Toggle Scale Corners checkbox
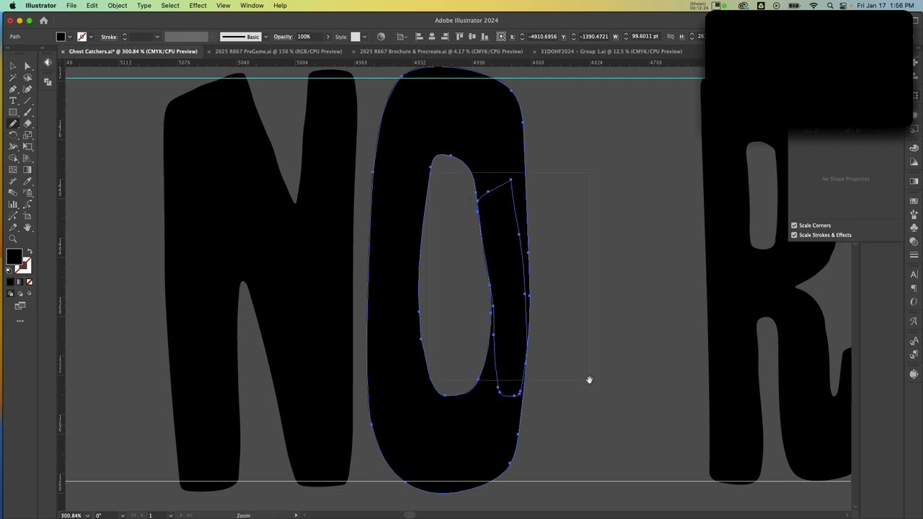The width and height of the screenshot is (923, 519). pos(794,226)
